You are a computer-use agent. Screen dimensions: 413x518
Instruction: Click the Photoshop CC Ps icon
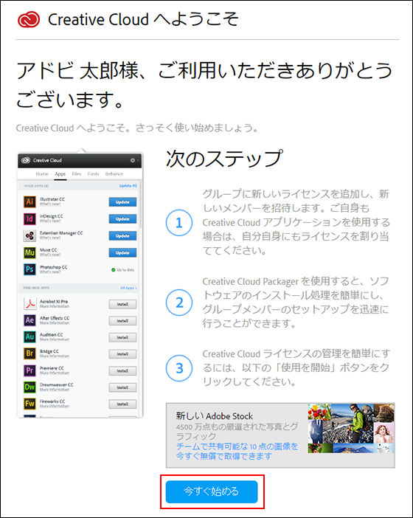tap(29, 269)
